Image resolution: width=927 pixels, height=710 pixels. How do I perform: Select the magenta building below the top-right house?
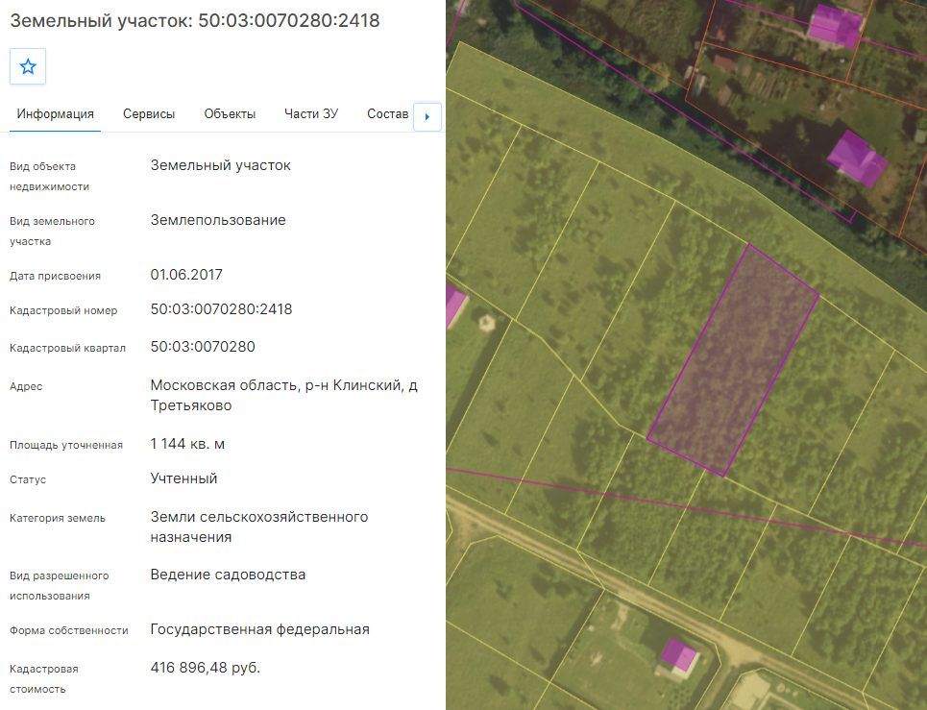click(x=857, y=159)
